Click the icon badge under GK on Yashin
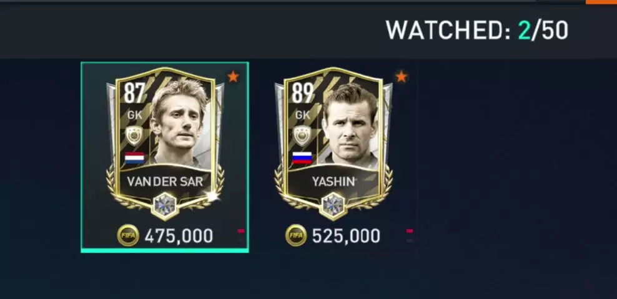 click(x=302, y=136)
